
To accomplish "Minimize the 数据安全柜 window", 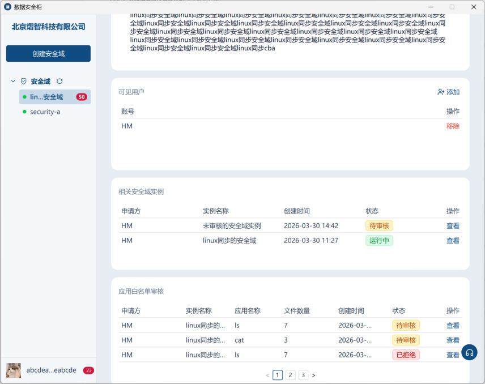I will pyautogui.click(x=431, y=7).
